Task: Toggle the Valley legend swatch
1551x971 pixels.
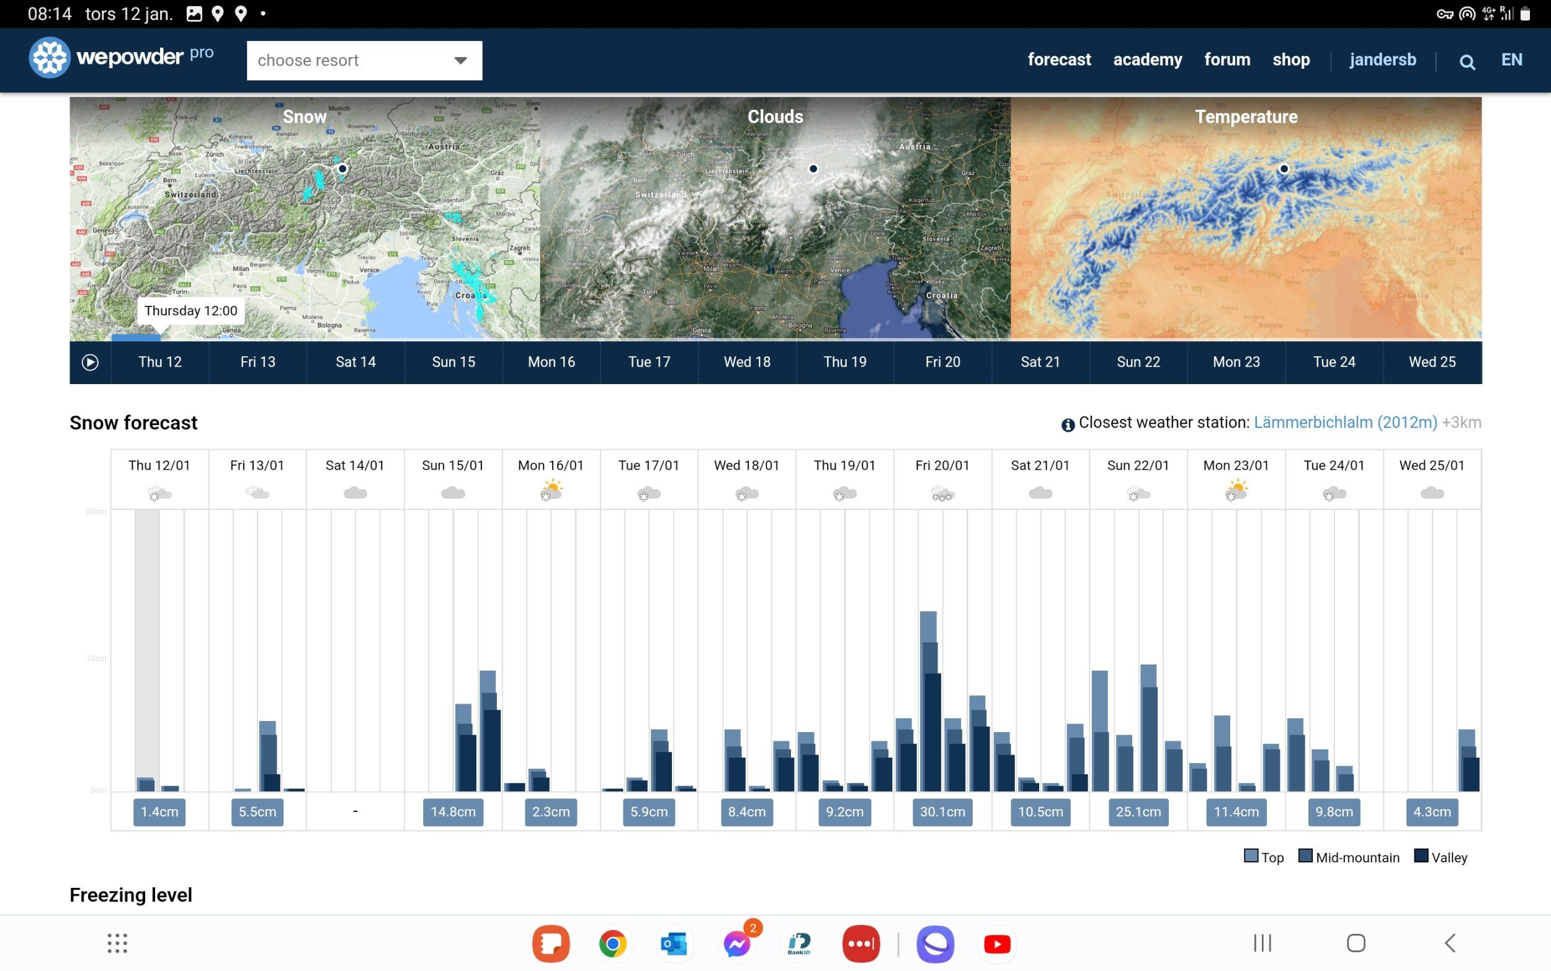Action: (1421, 856)
